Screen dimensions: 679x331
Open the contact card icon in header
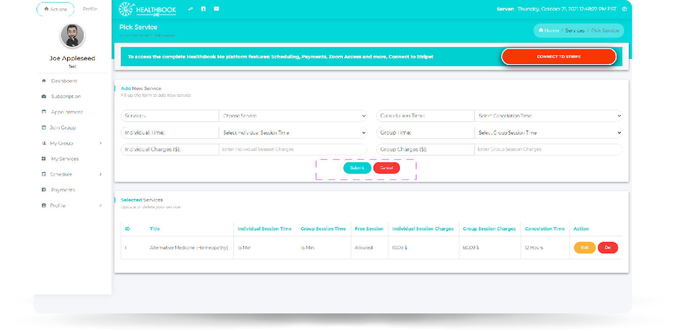pos(203,8)
